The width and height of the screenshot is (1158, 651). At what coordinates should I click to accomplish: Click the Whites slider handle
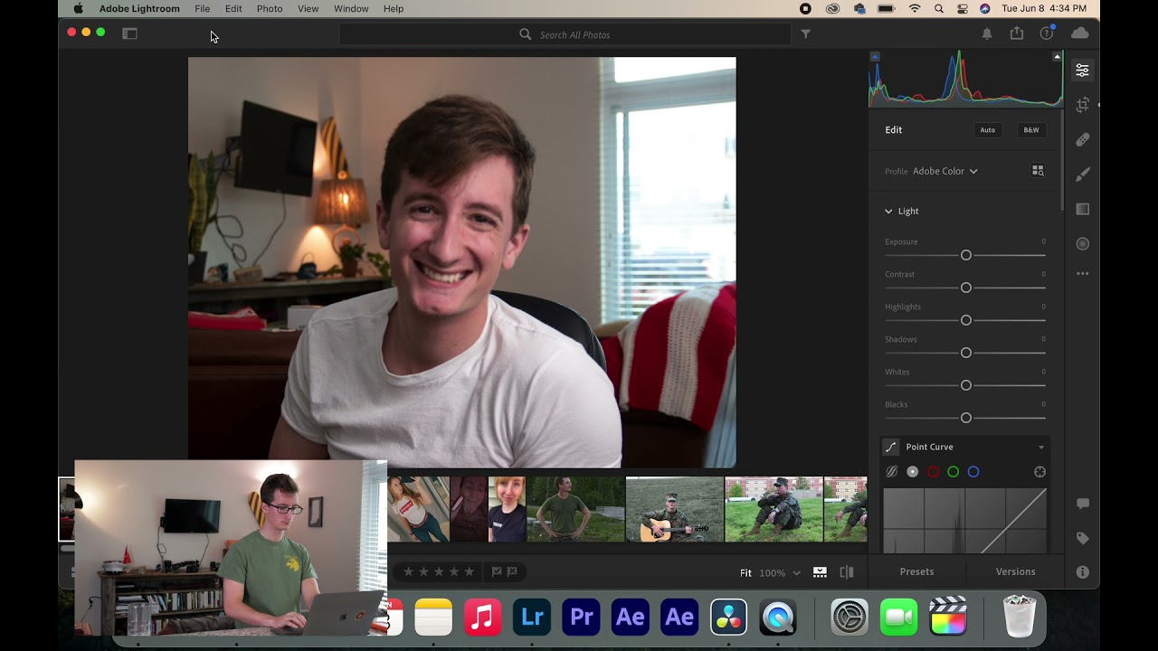click(965, 385)
